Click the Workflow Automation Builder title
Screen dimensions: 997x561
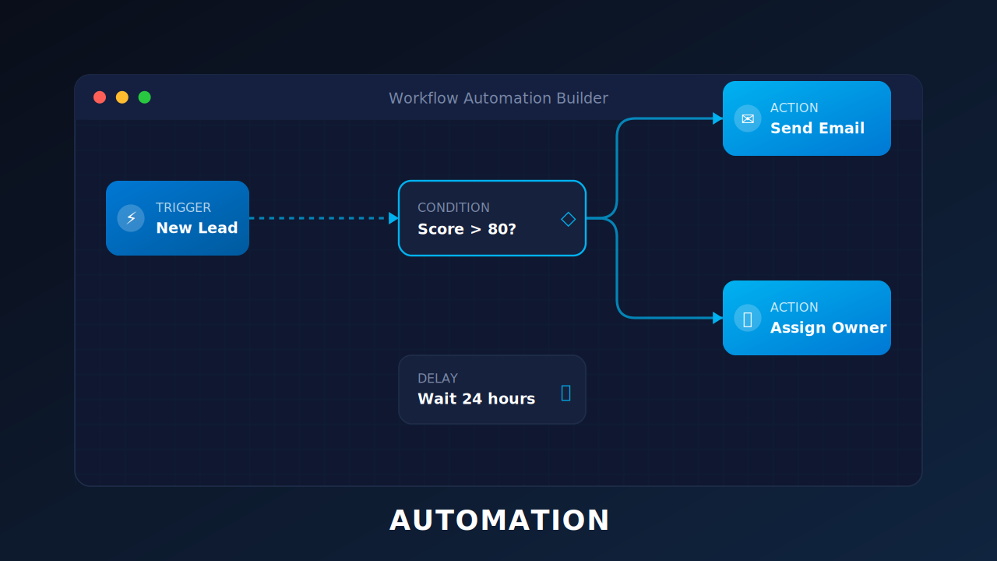click(x=498, y=98)
